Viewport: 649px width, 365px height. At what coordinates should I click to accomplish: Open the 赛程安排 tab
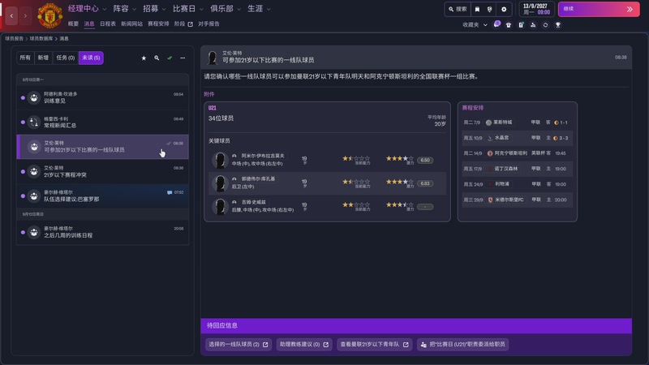coord(158,24)
